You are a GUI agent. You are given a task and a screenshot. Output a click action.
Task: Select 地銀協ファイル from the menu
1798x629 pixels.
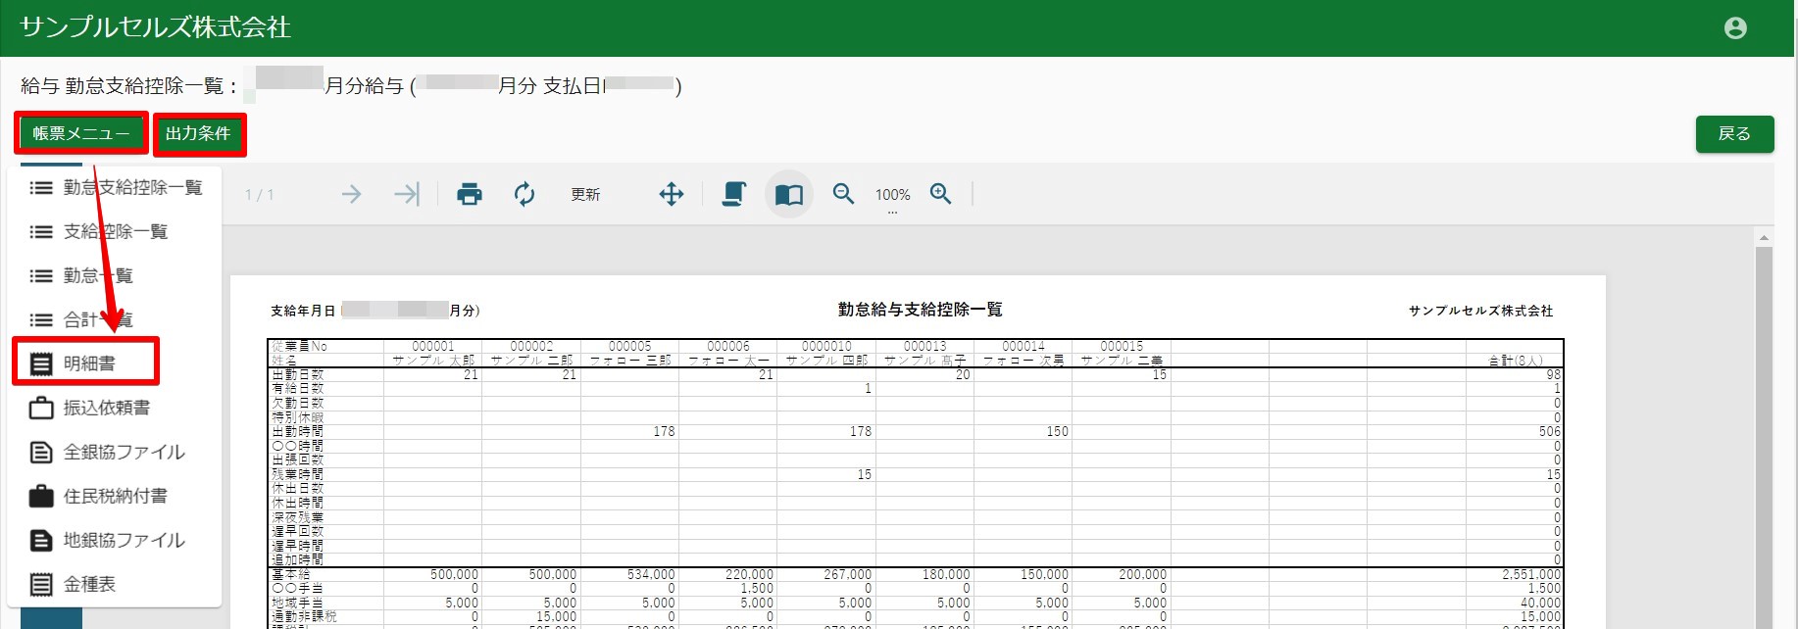click(116, 540)
